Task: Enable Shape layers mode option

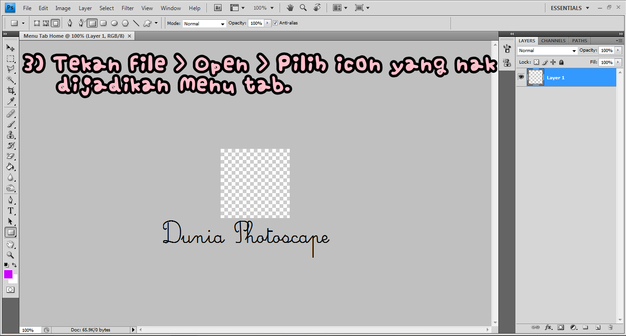Action: [x=37, y=23]
